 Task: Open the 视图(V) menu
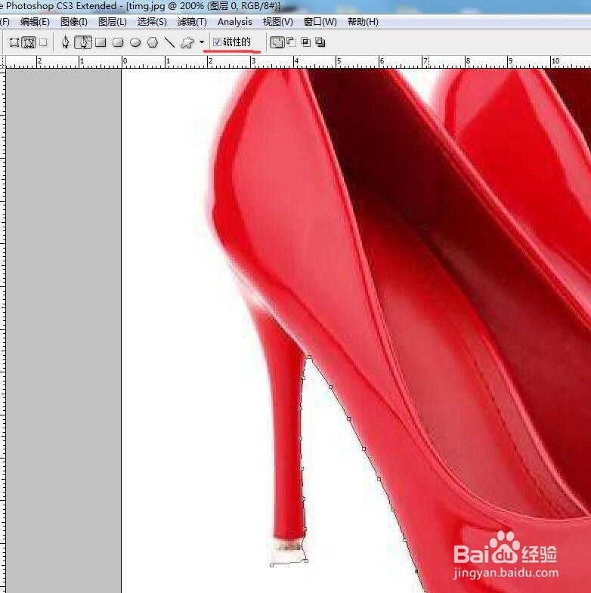point(277,22)
